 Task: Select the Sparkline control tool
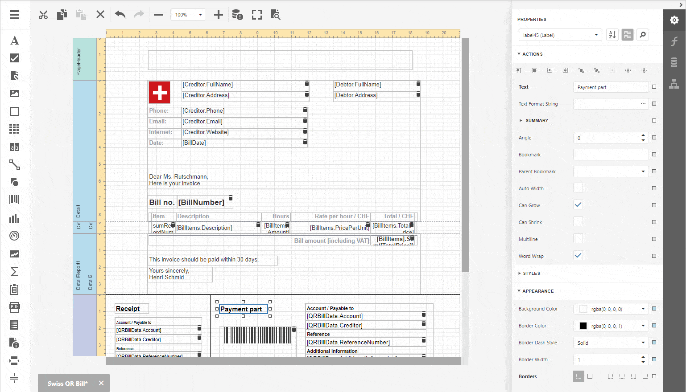click(x=15, y=254)
